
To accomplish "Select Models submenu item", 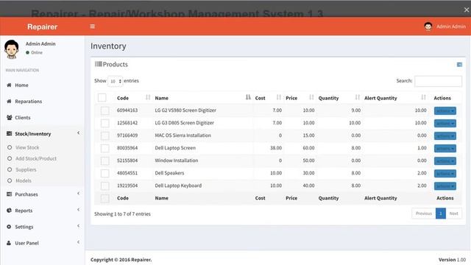I will pyautogui.click(x=24, y=181).
